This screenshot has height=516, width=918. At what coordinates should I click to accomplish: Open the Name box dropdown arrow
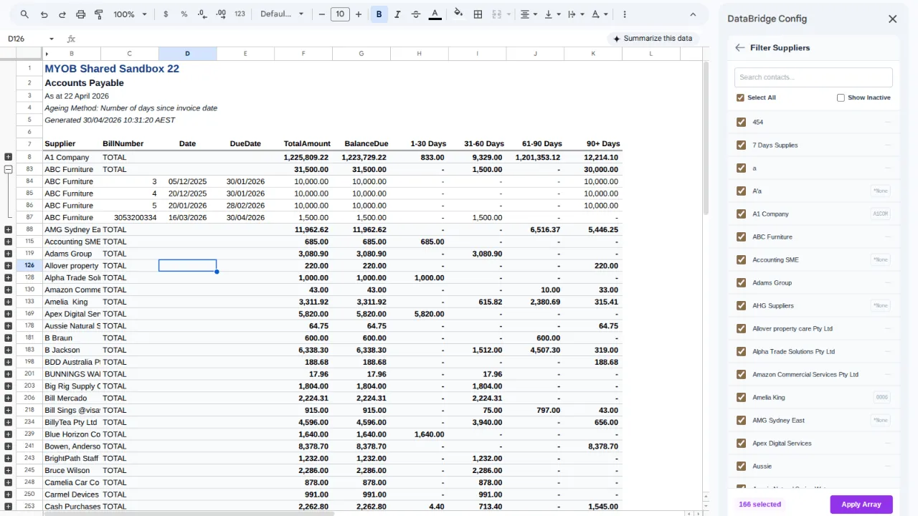[x=51, y=39]
